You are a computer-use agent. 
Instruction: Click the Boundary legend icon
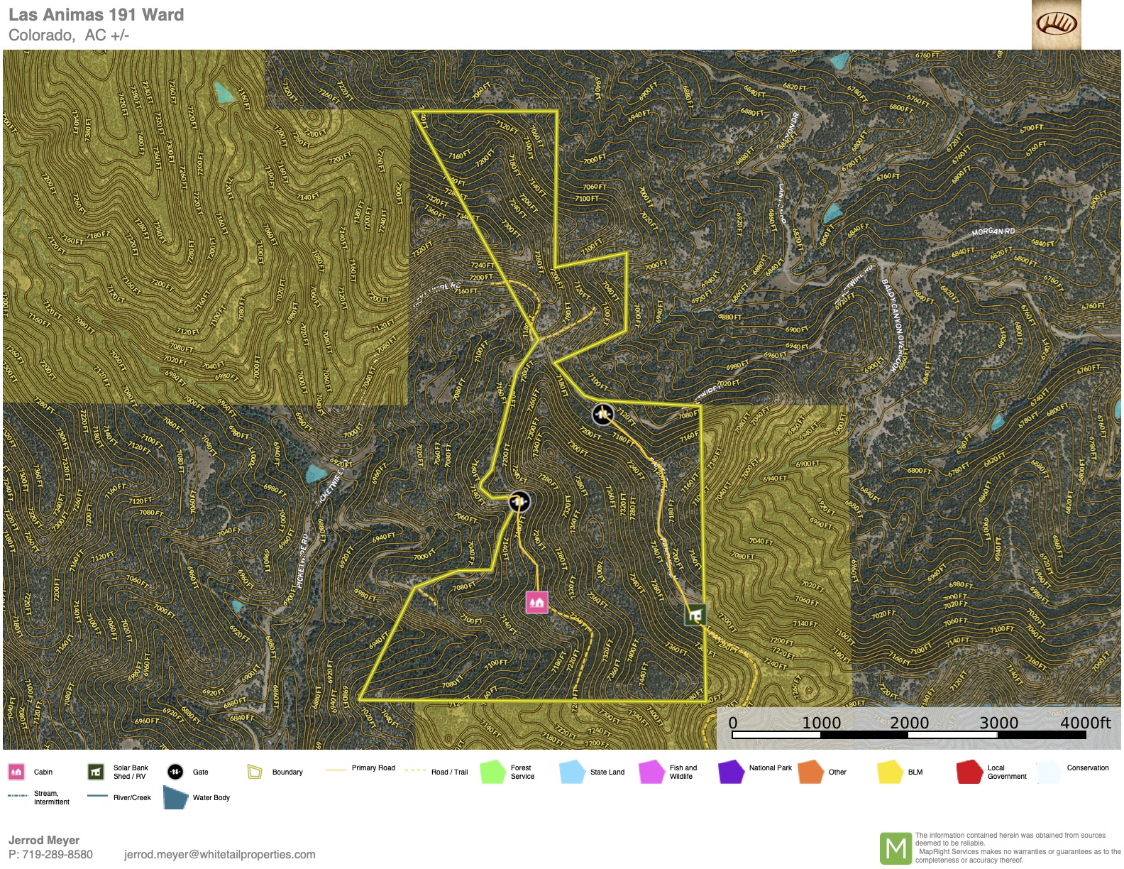coord(255,772)
